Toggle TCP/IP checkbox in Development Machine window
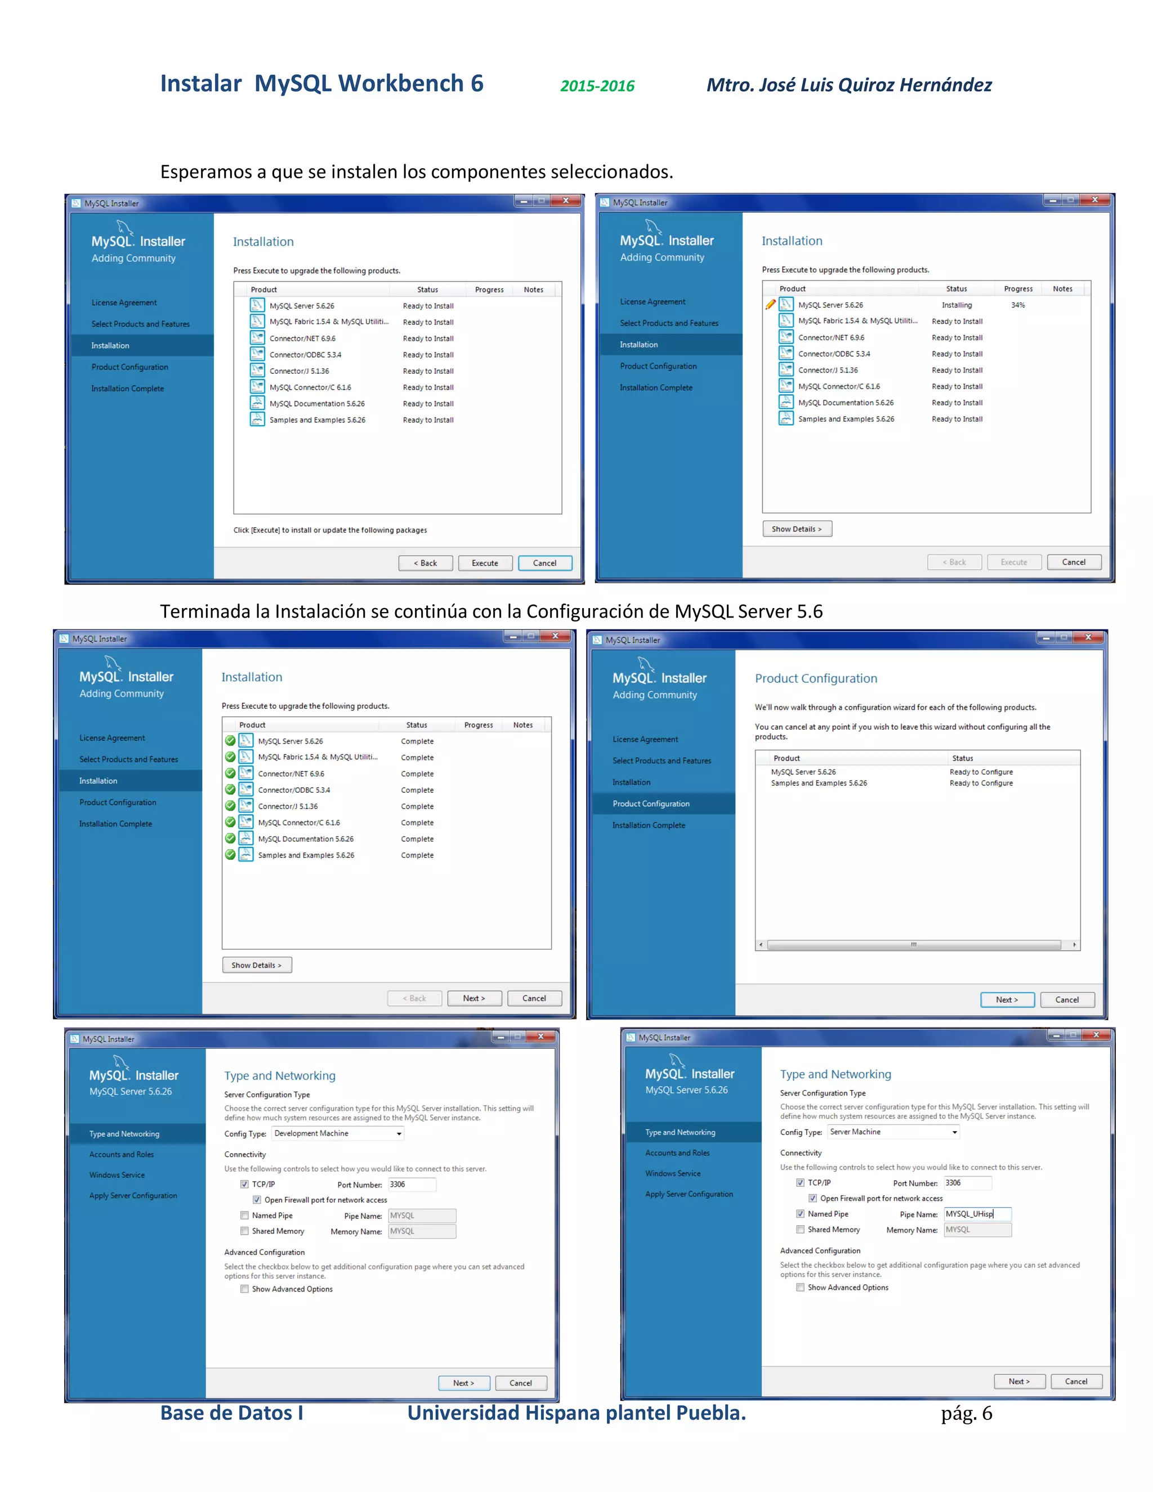The image size is (1153, 1492). (x=244, y=1185)
